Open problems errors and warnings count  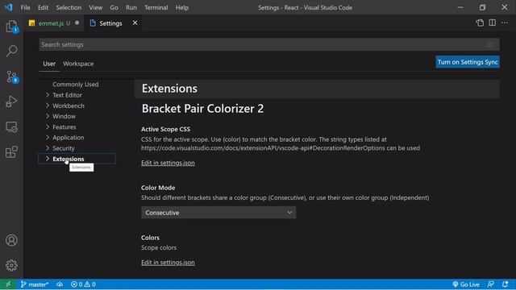click(x=83, y=284)
